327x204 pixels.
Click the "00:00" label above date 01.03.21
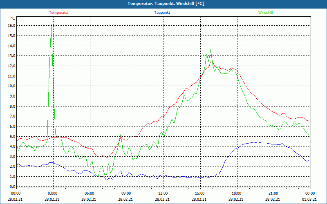click(x=310, y=193)
